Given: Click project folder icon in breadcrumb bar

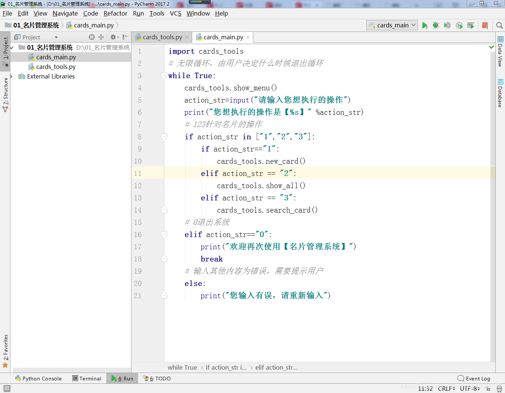Looking at the screenshot, I should pyautogui.click(x=8, y=25).
